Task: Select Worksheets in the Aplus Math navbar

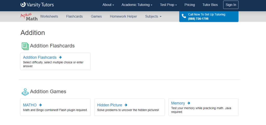Action: 49,16
